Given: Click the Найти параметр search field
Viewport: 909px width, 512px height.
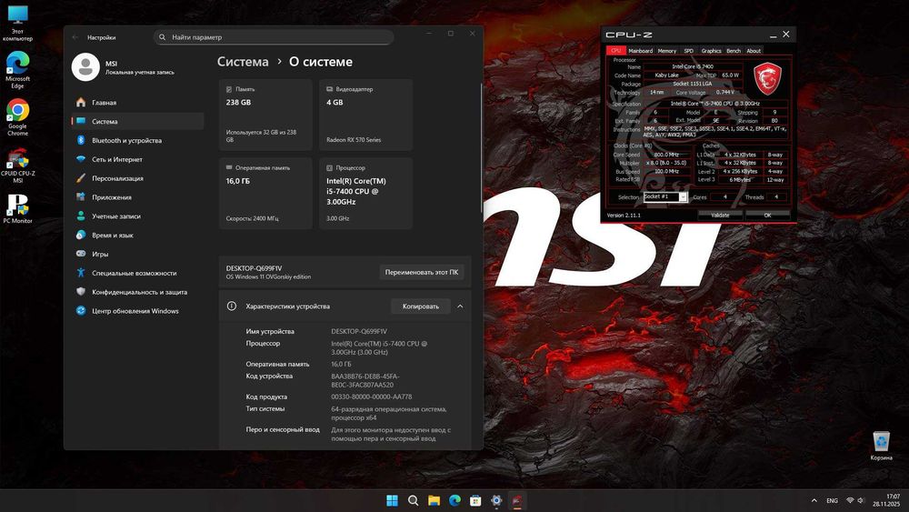Looking at the screenshot, I should 274,37.
